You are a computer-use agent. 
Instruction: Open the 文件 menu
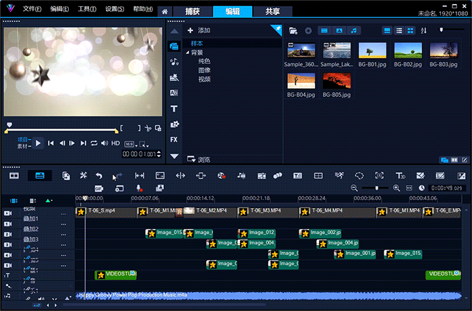coord(32,9)
